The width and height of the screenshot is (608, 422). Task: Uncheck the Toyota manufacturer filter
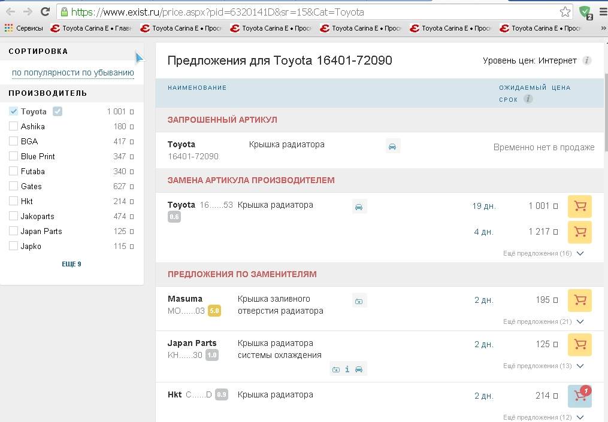tap(14, 111)
